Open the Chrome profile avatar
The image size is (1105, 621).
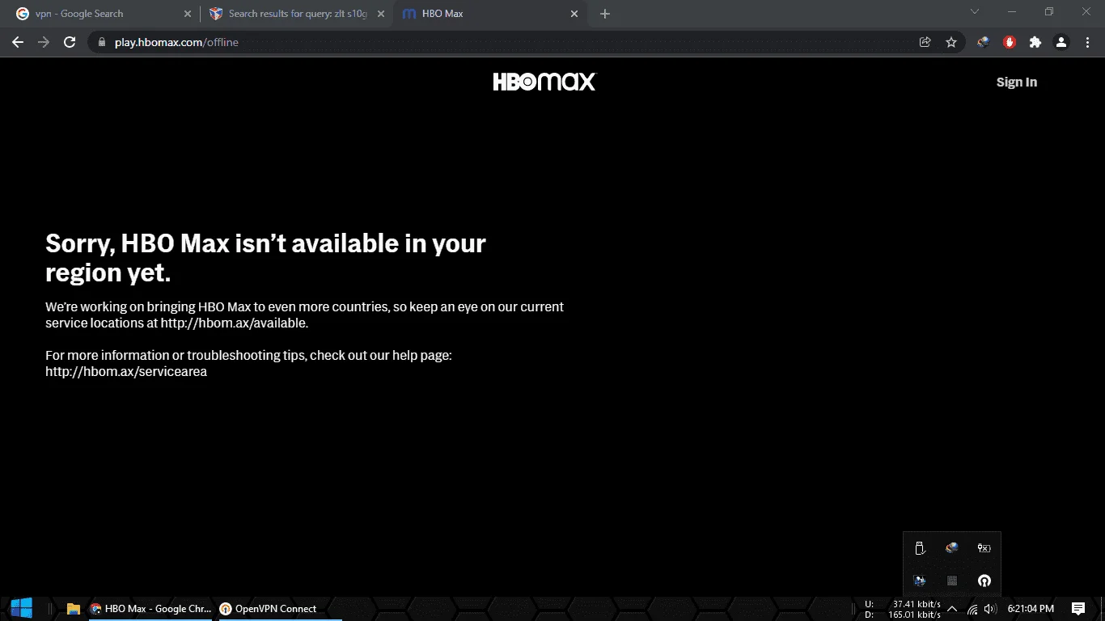tap(1061, 42)
